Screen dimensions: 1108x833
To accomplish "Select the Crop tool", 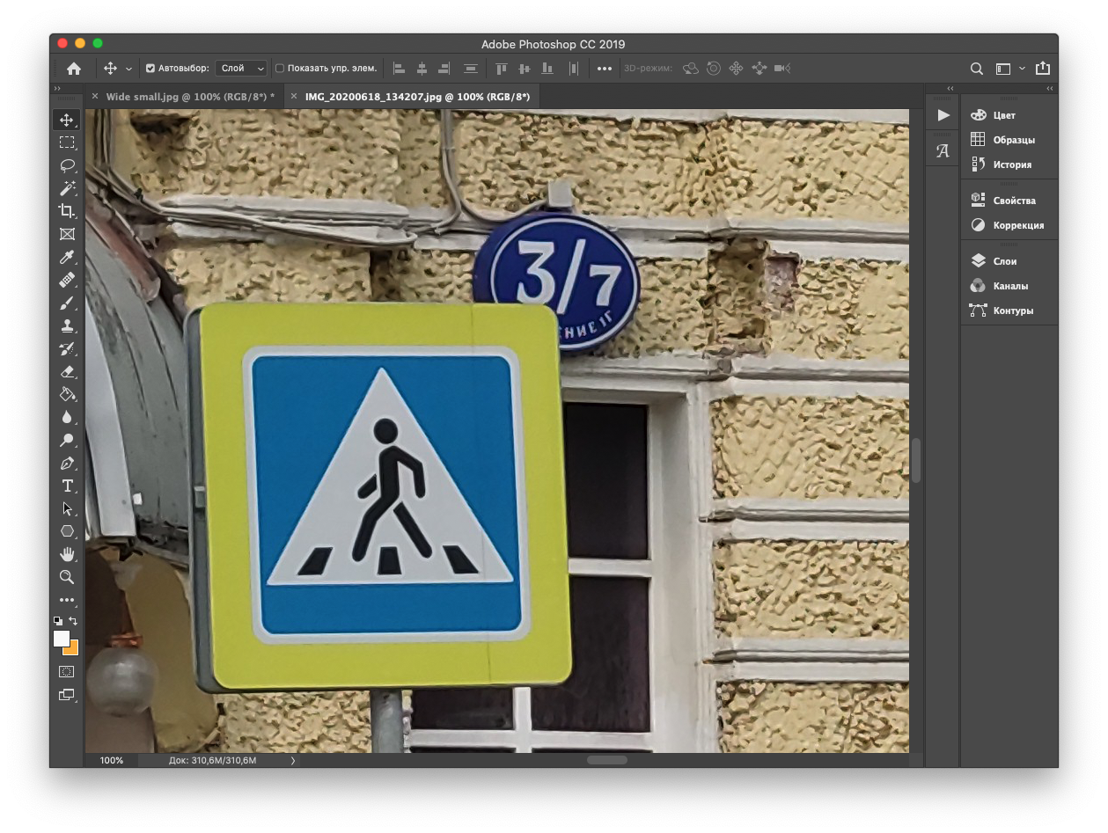I will pos(67,211).
